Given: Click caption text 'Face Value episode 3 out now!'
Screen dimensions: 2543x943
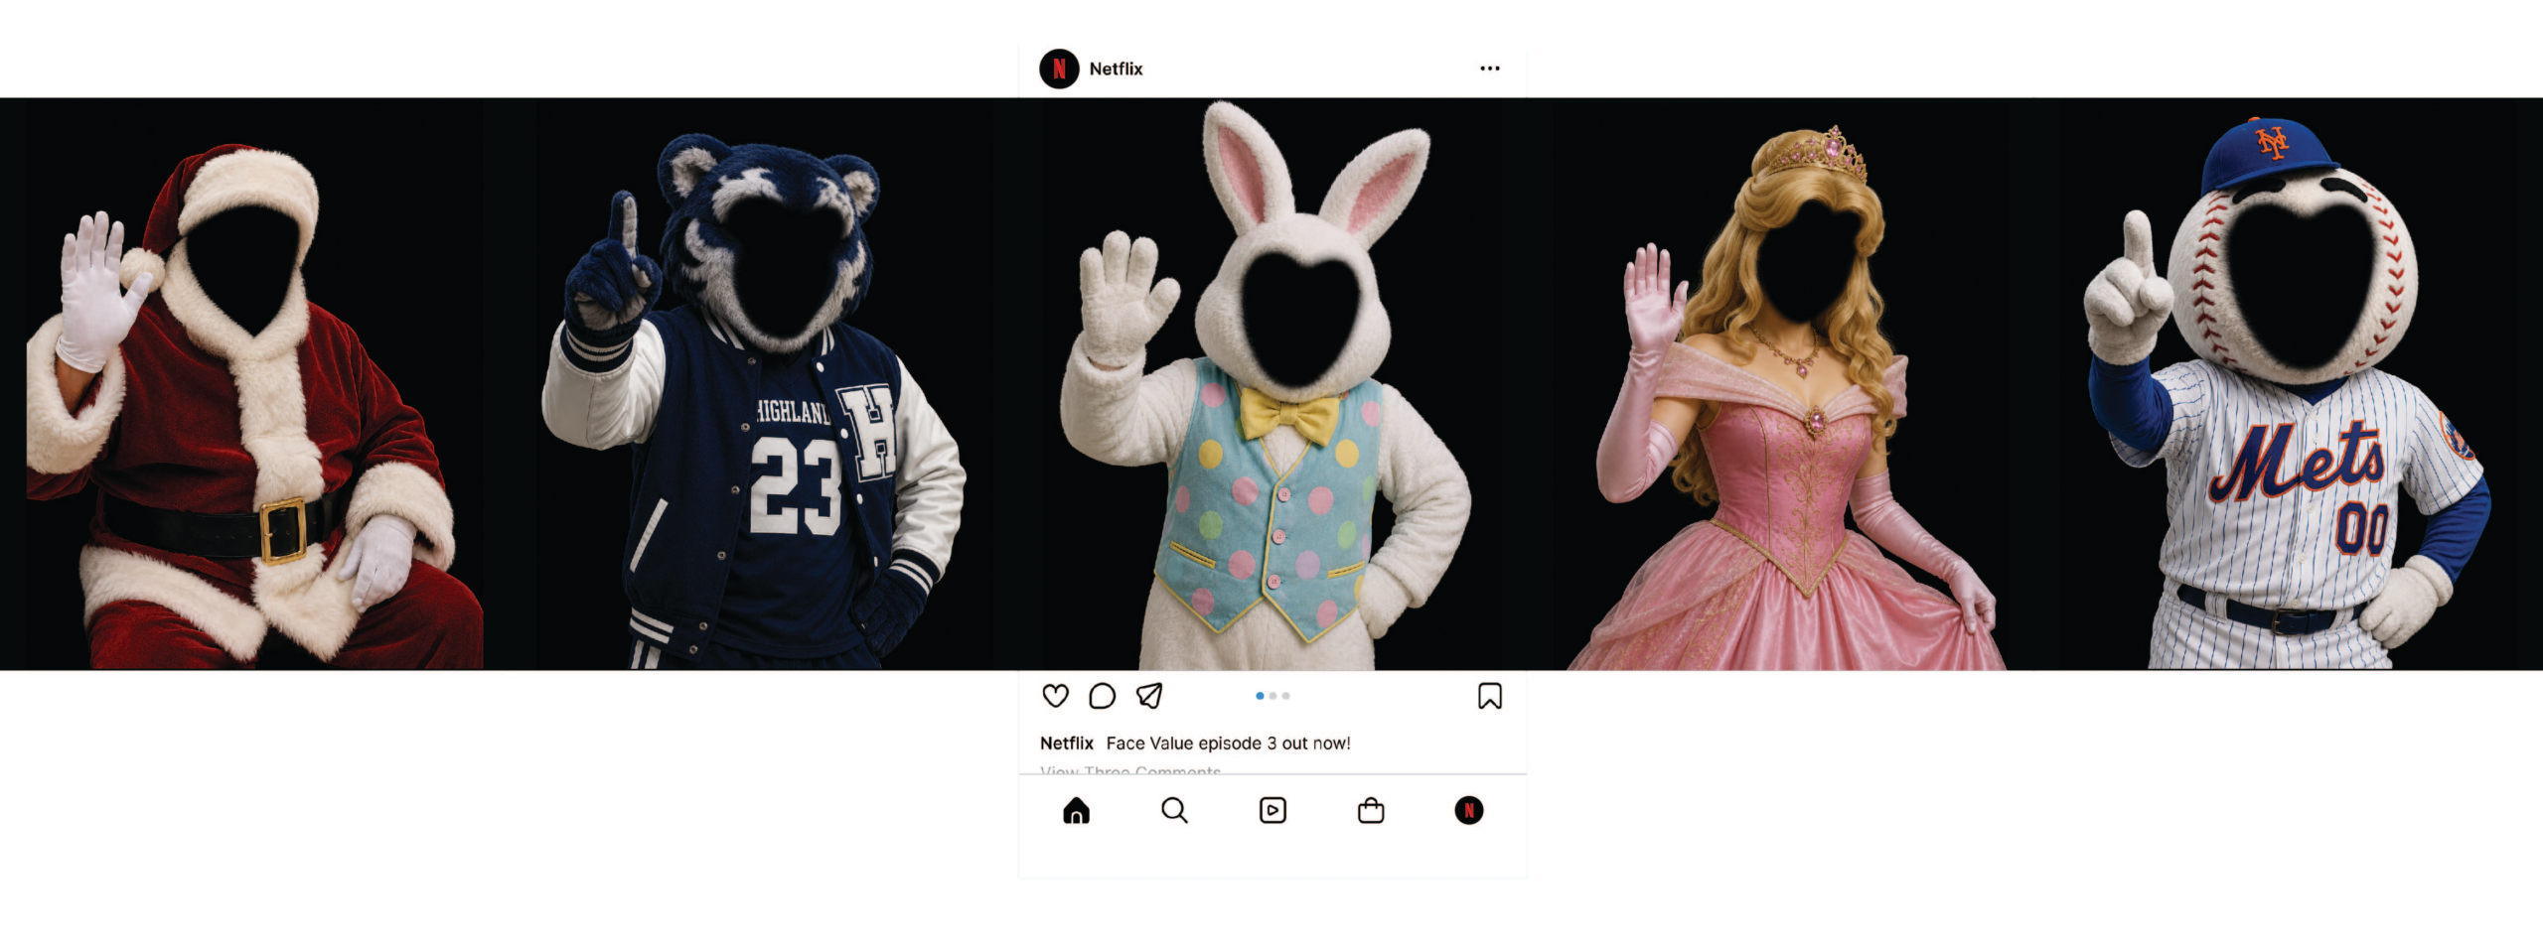Looking at the screenshot, I should click(1228, 742).
